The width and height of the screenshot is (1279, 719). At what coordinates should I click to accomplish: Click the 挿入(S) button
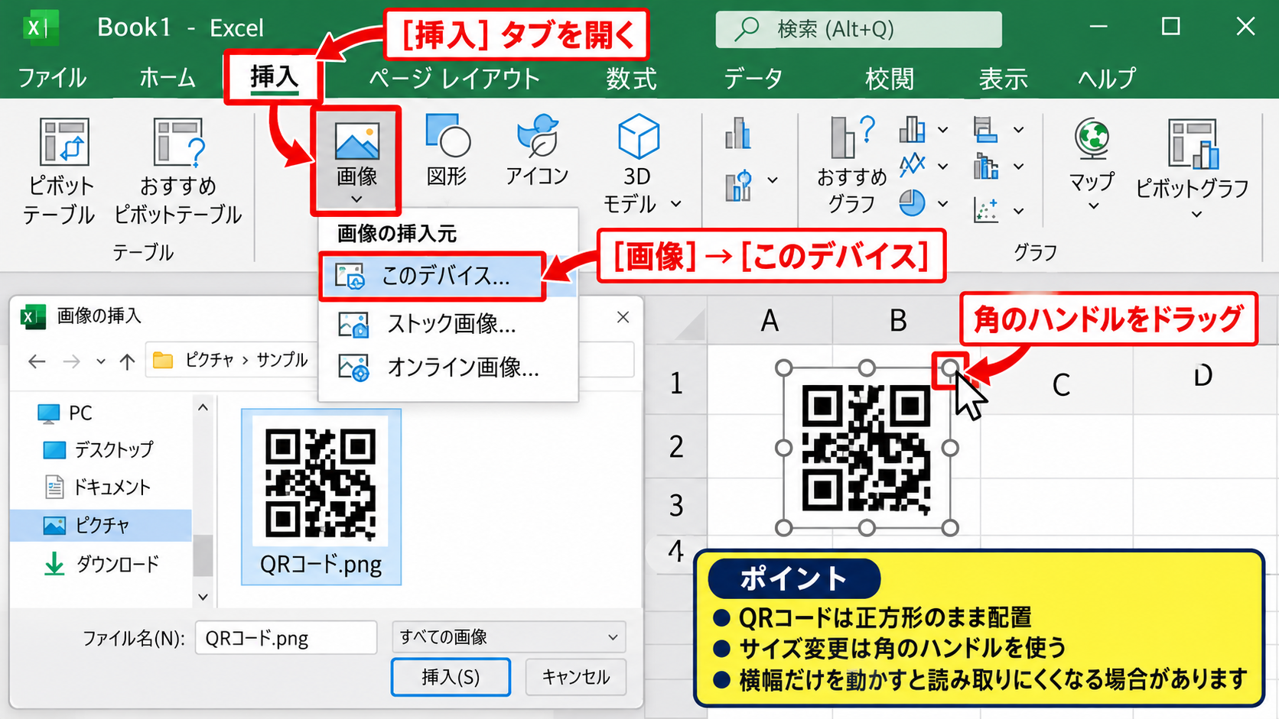(x=451, y=677)
